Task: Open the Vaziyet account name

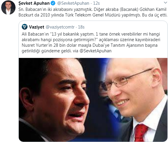Action: (x=37, y=27)
